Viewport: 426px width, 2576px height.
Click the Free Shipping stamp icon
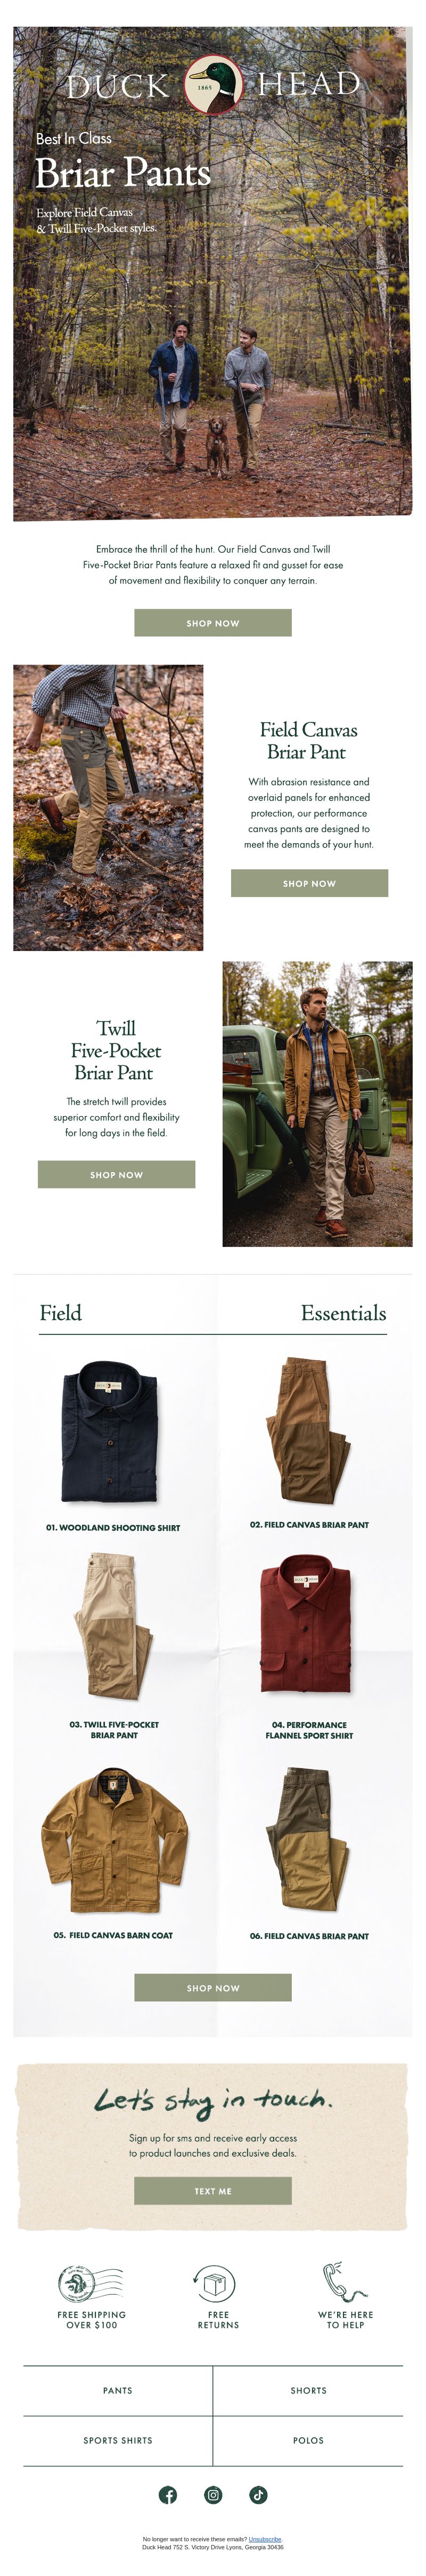91,2283
